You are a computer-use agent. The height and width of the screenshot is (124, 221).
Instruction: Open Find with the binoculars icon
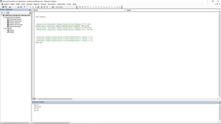pyautogui.click(x=21, y=7)
